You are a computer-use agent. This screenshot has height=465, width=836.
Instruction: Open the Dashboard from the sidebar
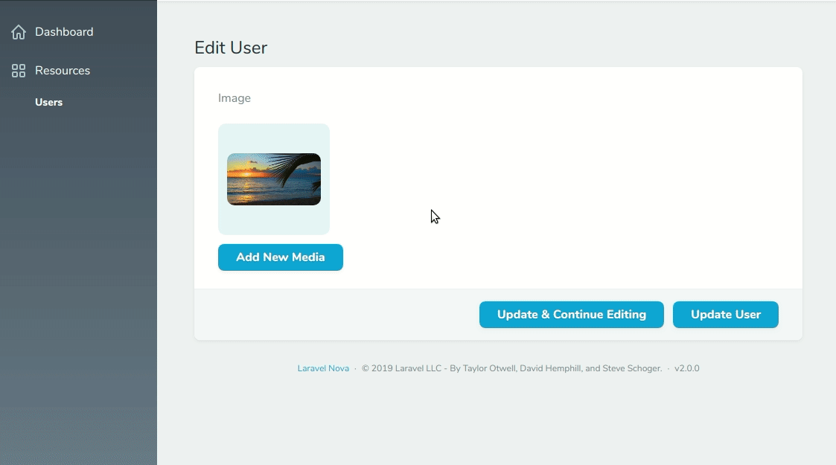coord(64,31)
